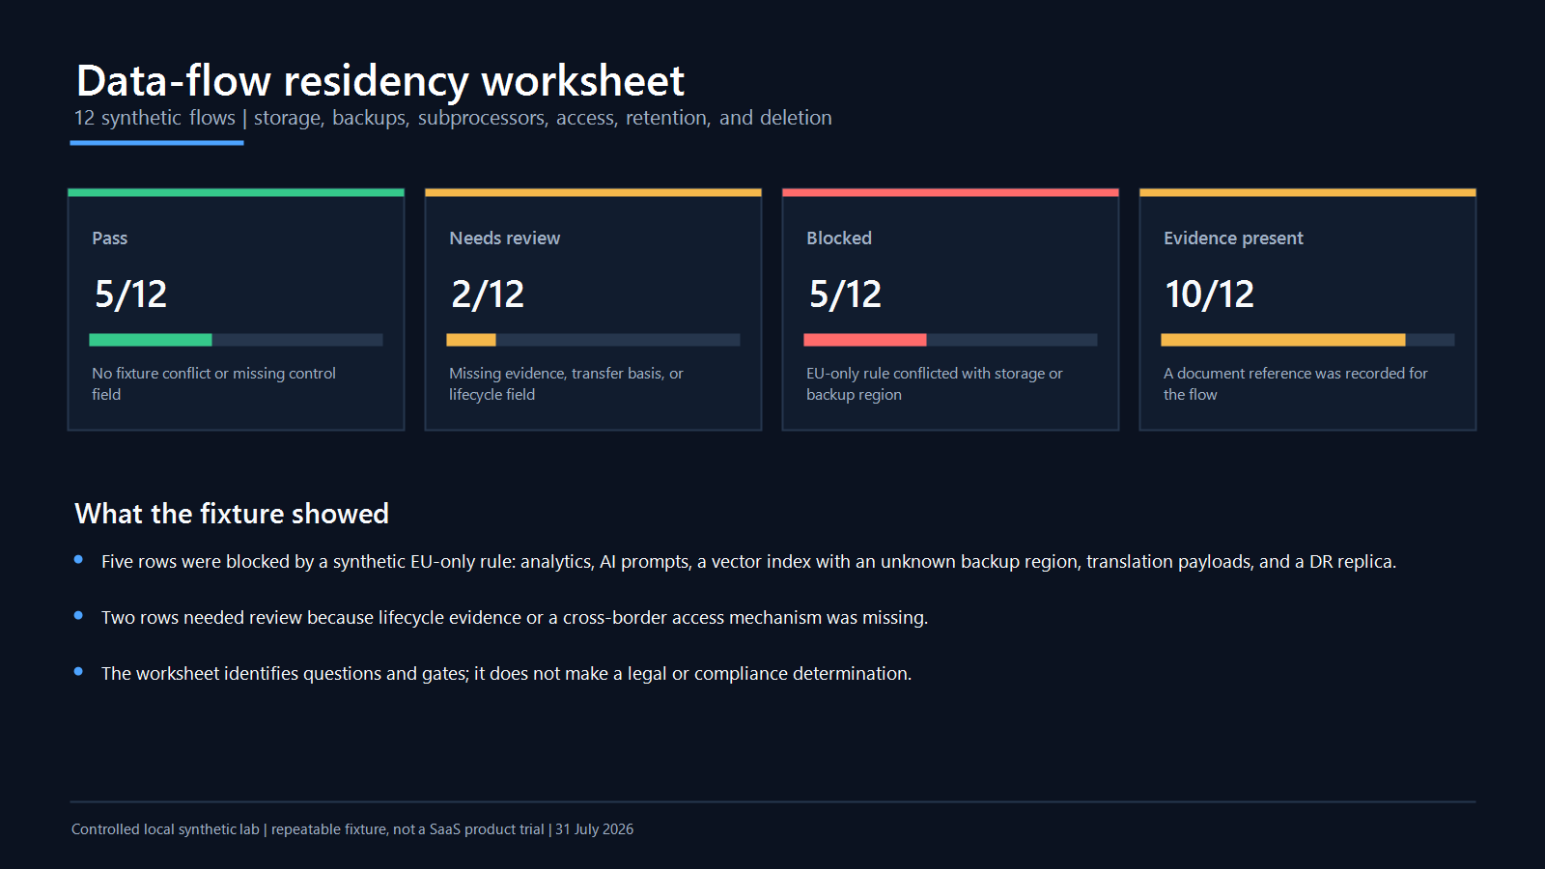Screen dimensions: 1545x869
Task: Click "Missing evidence, transfer basis, or lifecycle field"
Action: tap(566, 383)
